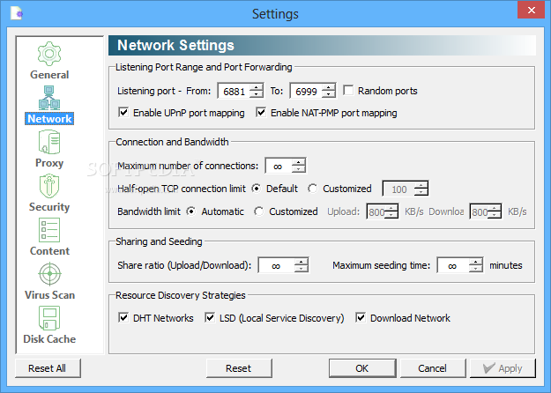
Task: Uncheck Enable UPnP port mapping
Action: [123, 113]
